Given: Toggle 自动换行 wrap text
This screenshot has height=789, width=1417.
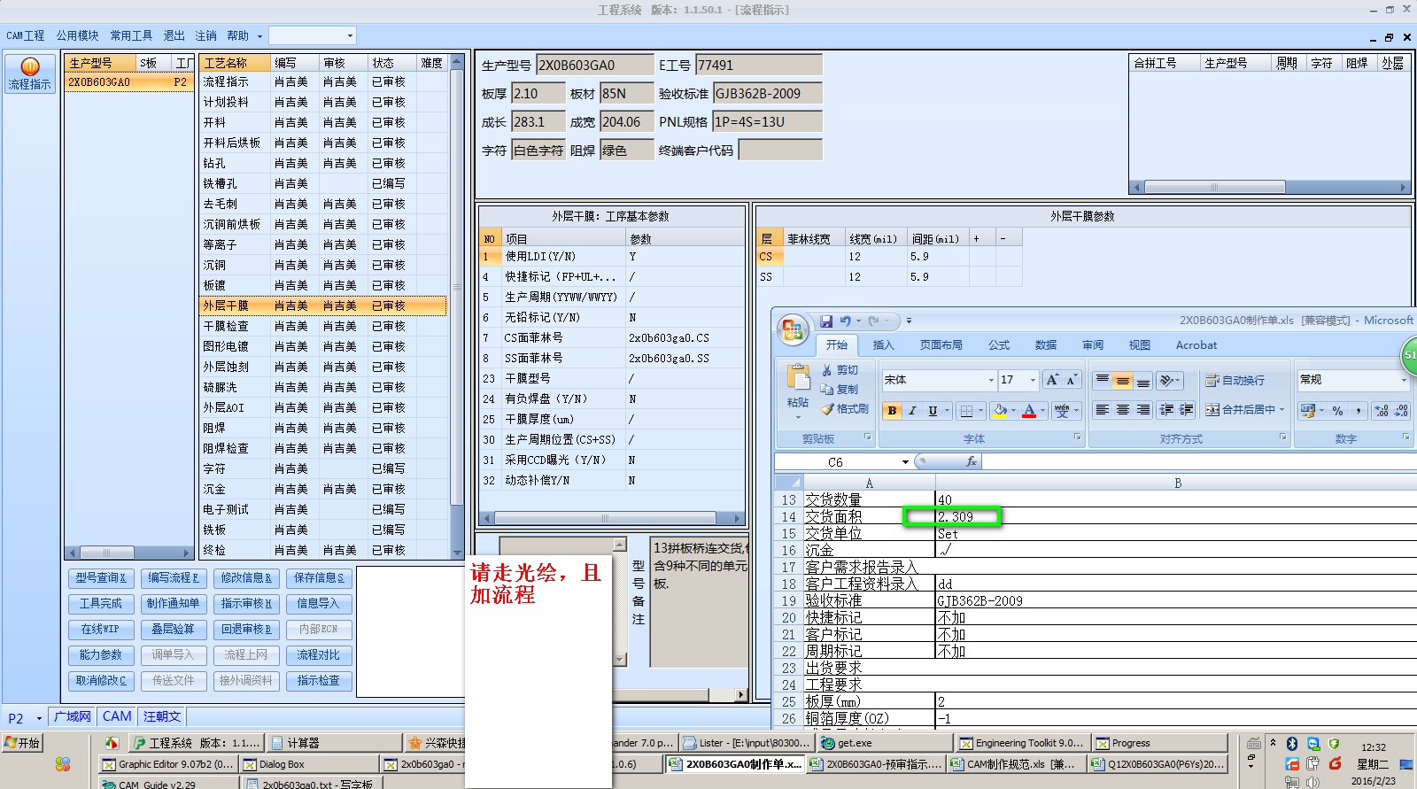Looking at the screenshot, I should click(x=1235, y=380).
